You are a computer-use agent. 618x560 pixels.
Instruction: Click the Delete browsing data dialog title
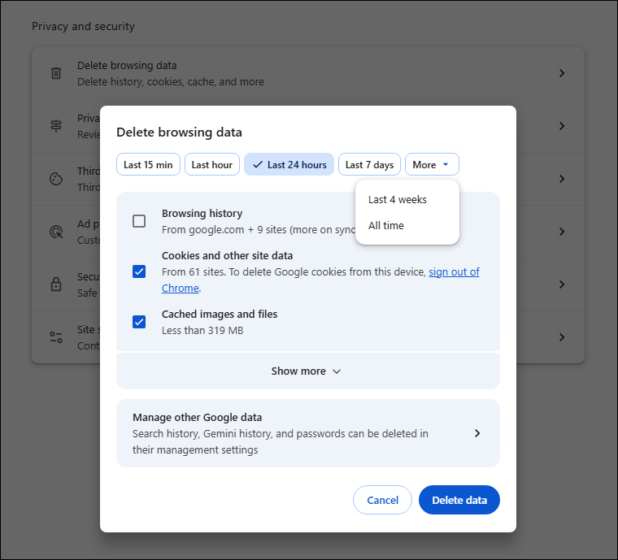pyautogui.click(x=180, y=132)
